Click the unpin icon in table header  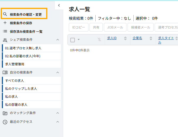(x=99, y=40)
